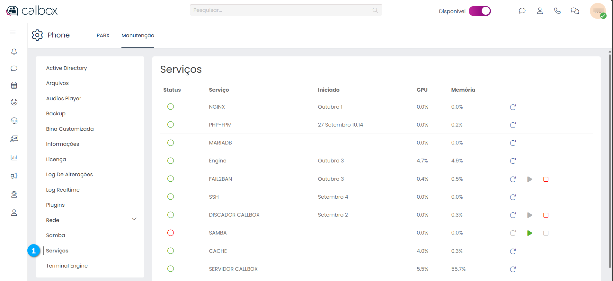This screenshot has width=613, height=281.
Task: Switch to the PABX tab
Action: tap(103, 36)
